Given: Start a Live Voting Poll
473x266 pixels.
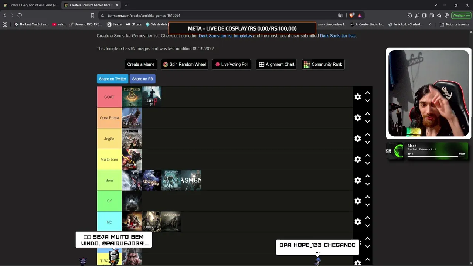Looking at the screenshot, I should [x=232, y=64].
